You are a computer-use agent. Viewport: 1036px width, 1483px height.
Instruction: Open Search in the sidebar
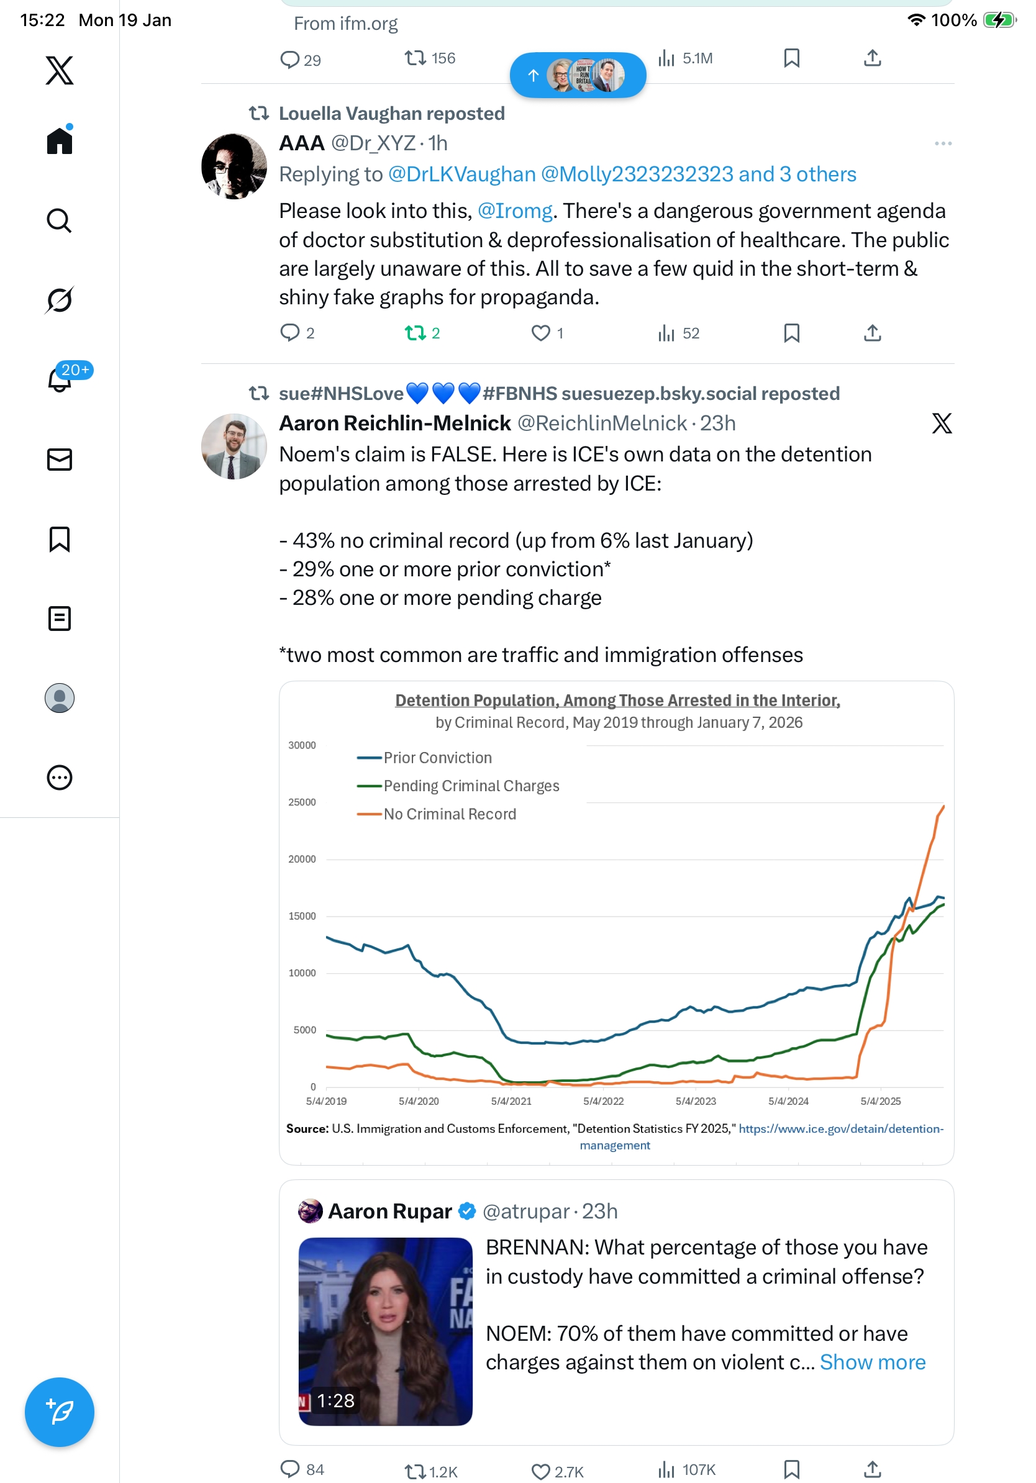[60, 220]
